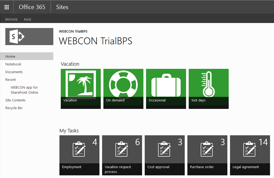Screen dimensions: 274x178
Task: Open WEBCON app for SharePoint Online link
Action: (x=24, y=90)
